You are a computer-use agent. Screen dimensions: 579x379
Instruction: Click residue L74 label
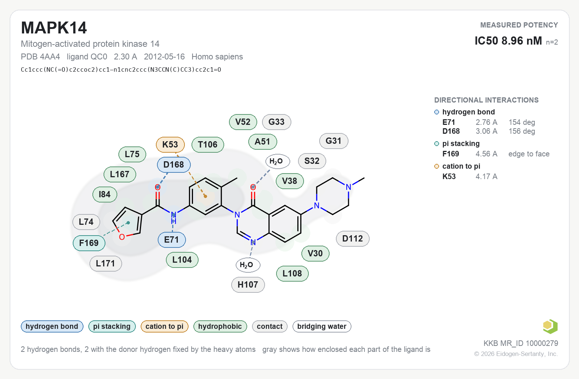tap(86, 222)
